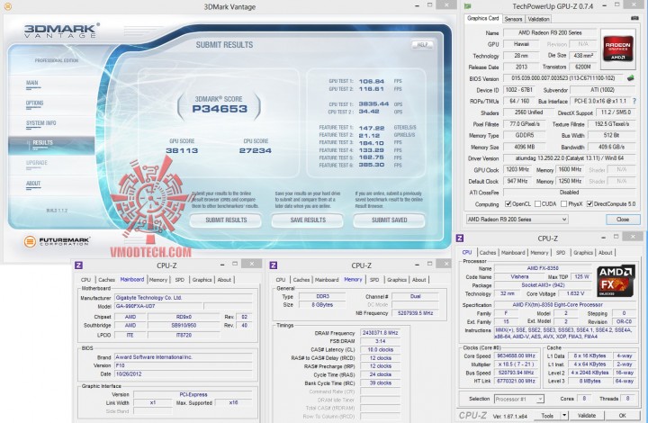Viewport: 648px width, 423px height.
Task: Click the purple CPU-Z icon in Mainboard window
Action: tap(78, 265)
